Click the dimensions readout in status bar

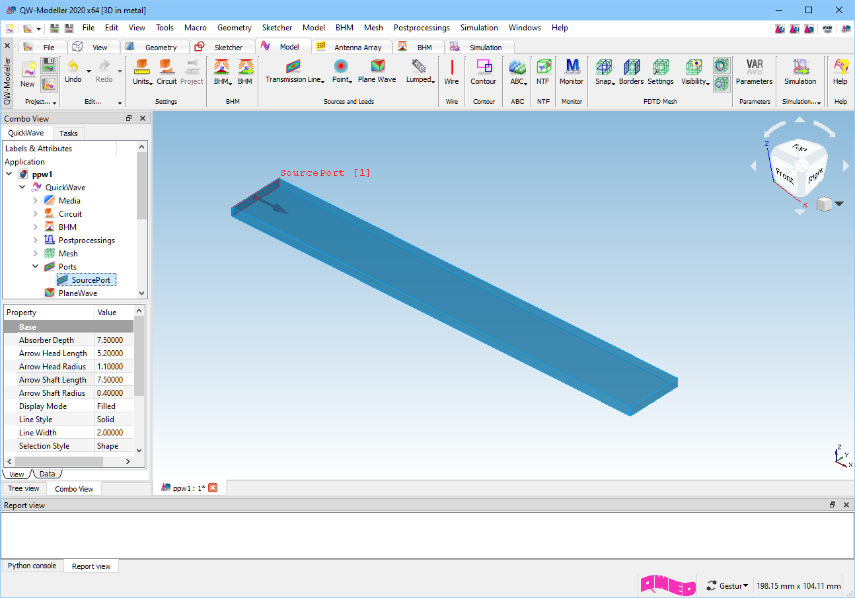pyautogui.click(x=798, y=585)
